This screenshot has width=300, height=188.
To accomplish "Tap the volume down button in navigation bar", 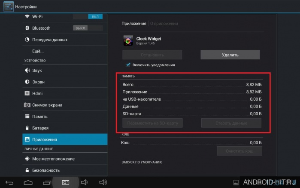I will pos(84,182).
